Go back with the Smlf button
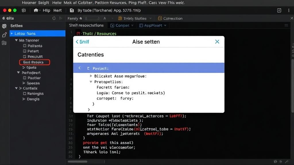Viewport: 294px width, 165px height. 82,42
